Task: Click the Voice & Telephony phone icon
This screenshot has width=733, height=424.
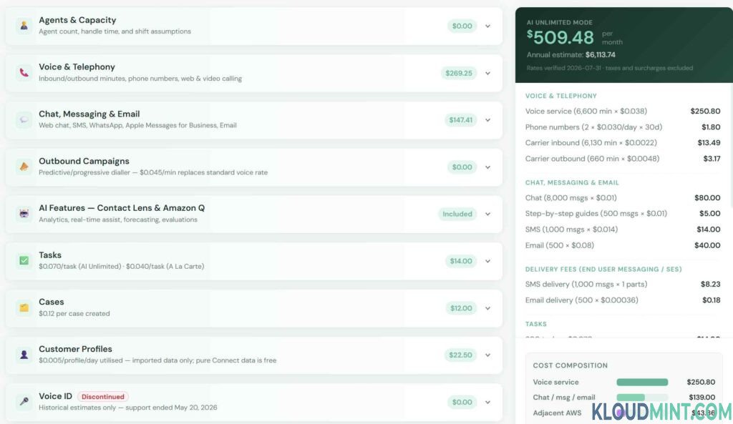Action: (x=24, y=72)
